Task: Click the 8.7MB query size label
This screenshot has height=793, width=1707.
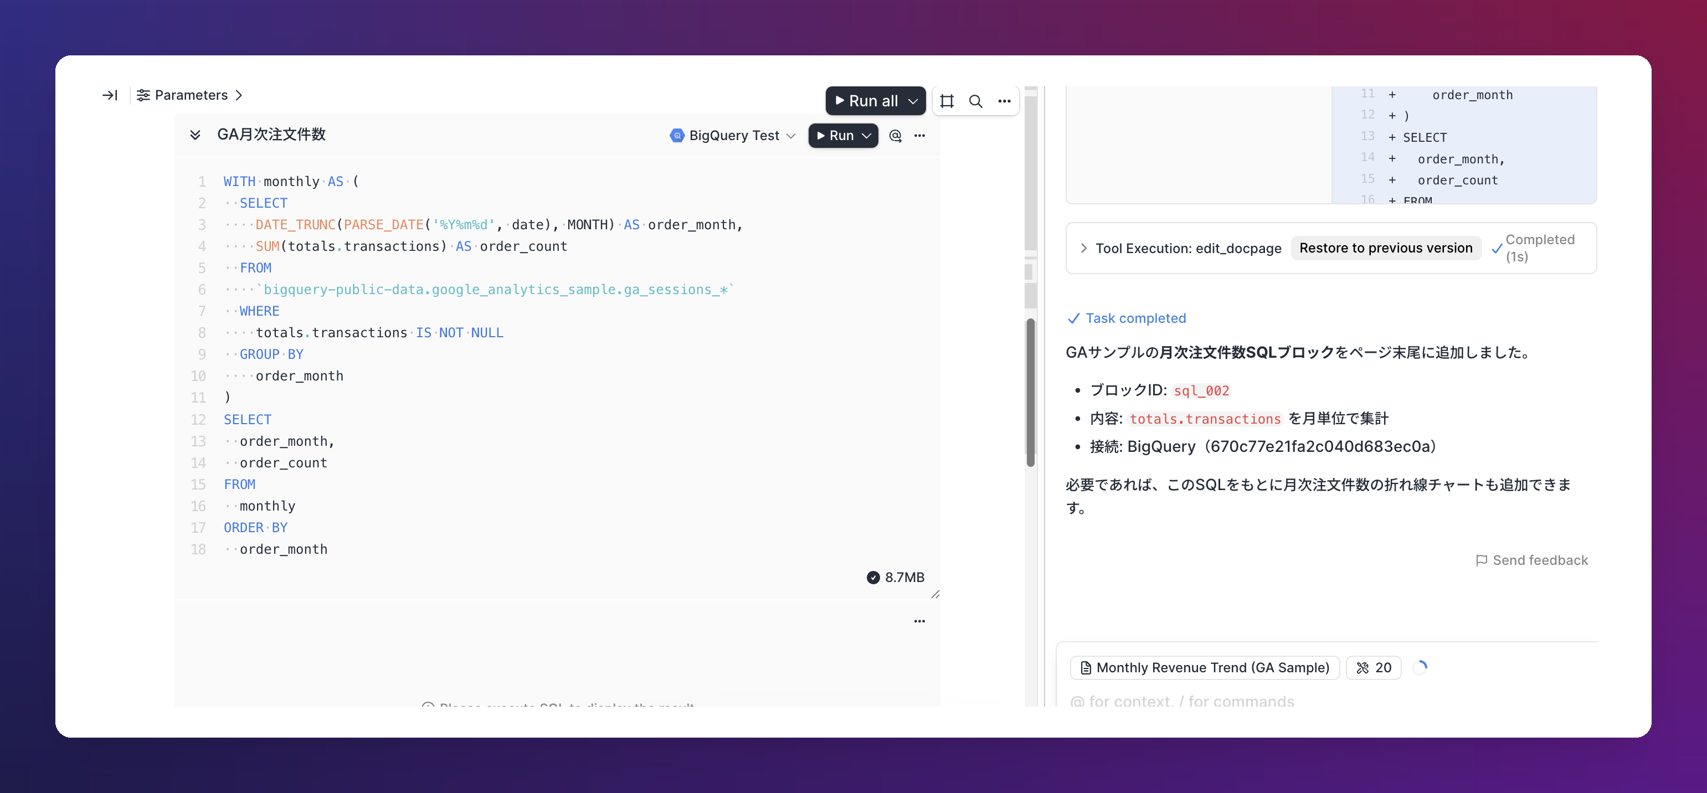Action: click(x=904, y=578)
